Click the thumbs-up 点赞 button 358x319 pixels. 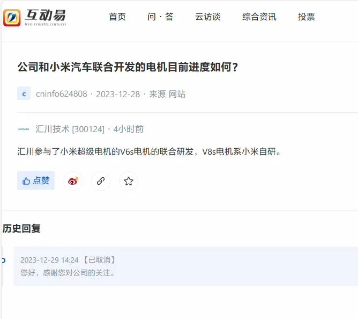(x=36, y=180)
